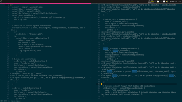
Task: Click "defaultConfigurePhase = ''" on line 6
Action: tap(25, 15)
